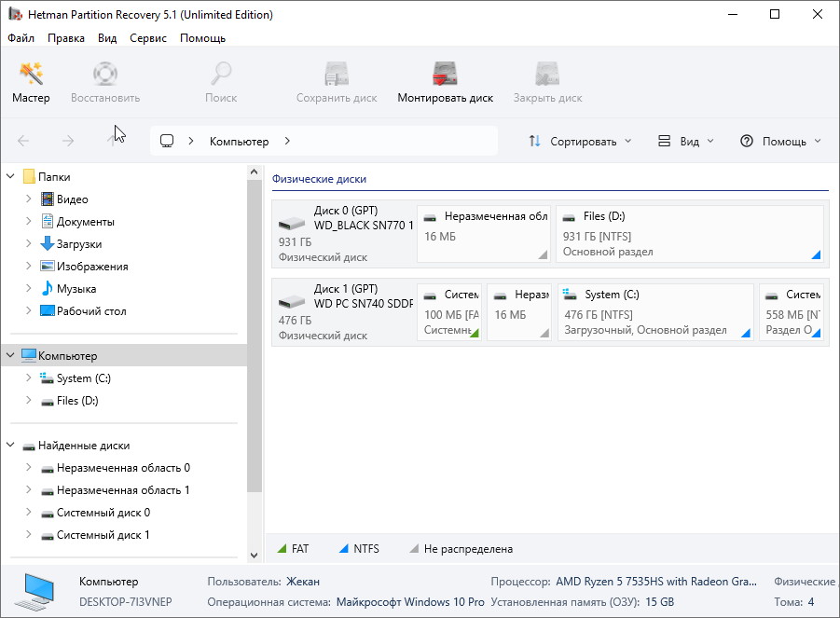Select 100 МБ FAT system partition
The image size is (840, 618).
pos(449,311)
